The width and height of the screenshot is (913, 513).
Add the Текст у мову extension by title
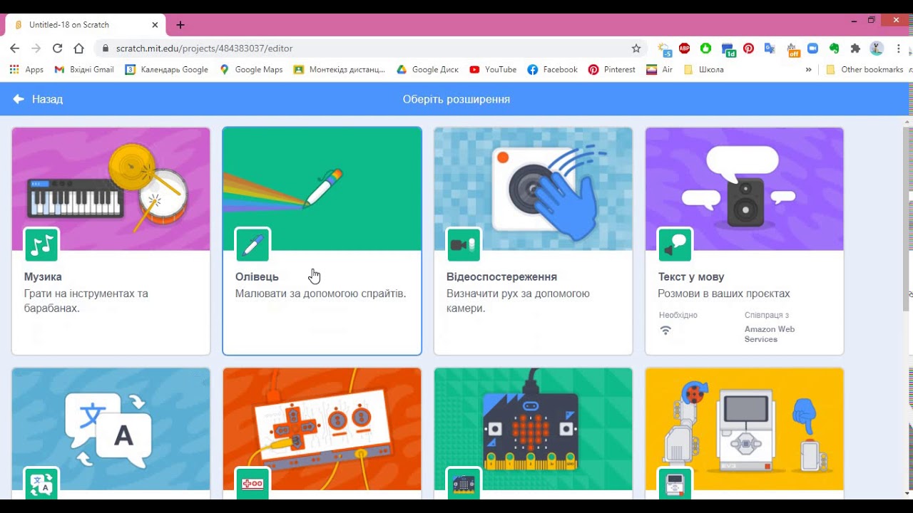coord(690,276)
